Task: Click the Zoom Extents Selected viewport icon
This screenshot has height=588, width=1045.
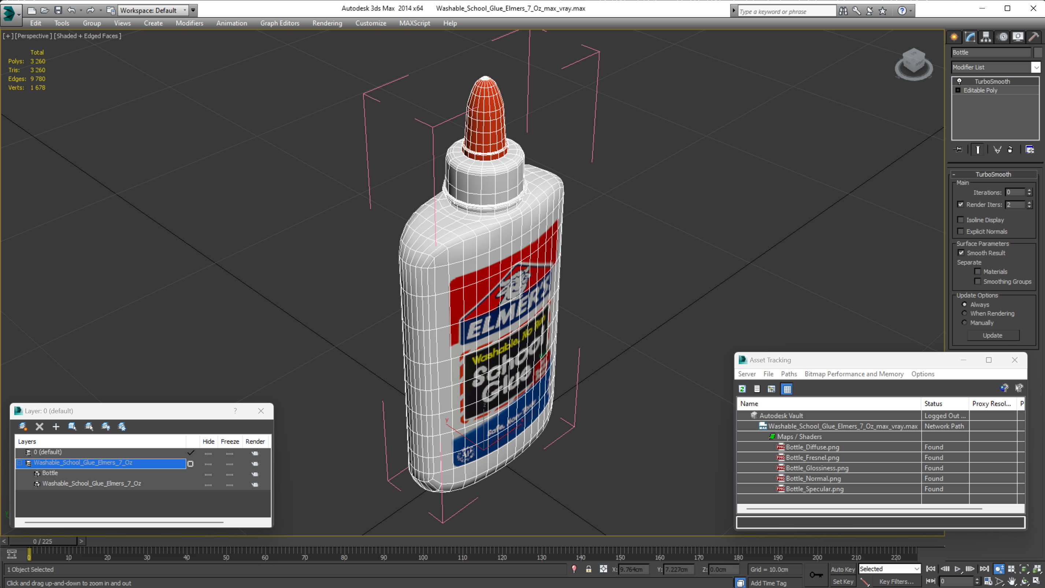Action: (x=1024, y=569)
